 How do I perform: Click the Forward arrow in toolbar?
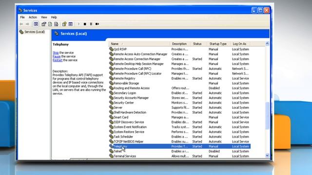(27, 24)
